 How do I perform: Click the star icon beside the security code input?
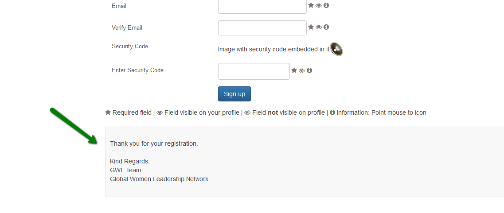pyautogui.click(x=294, y=70)
